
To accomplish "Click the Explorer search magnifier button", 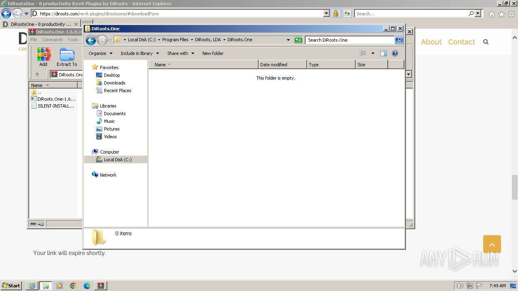I will point(399,40).
